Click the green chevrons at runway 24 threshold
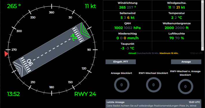 tap(85, 30)
